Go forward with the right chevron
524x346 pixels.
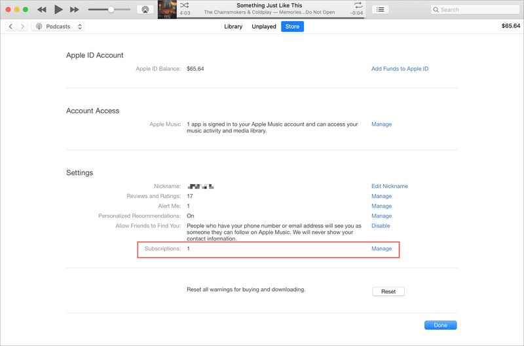click(22, 26)
